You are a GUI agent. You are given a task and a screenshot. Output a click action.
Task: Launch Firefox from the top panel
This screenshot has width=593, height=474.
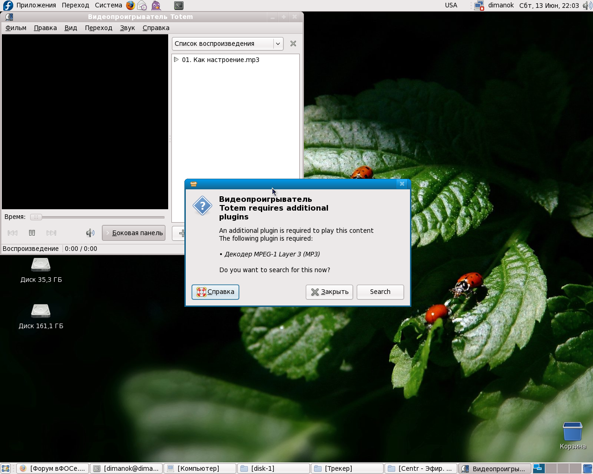click(131, 6)
